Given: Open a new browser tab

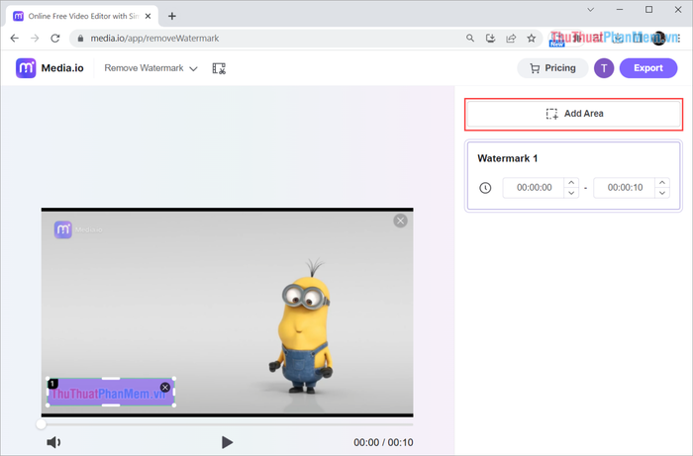Looking at the screenshot, I should 172,17.
